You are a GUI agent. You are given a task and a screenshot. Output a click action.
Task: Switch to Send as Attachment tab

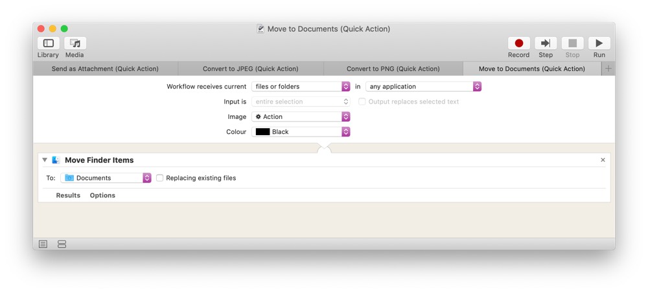[x=105, y=69]
